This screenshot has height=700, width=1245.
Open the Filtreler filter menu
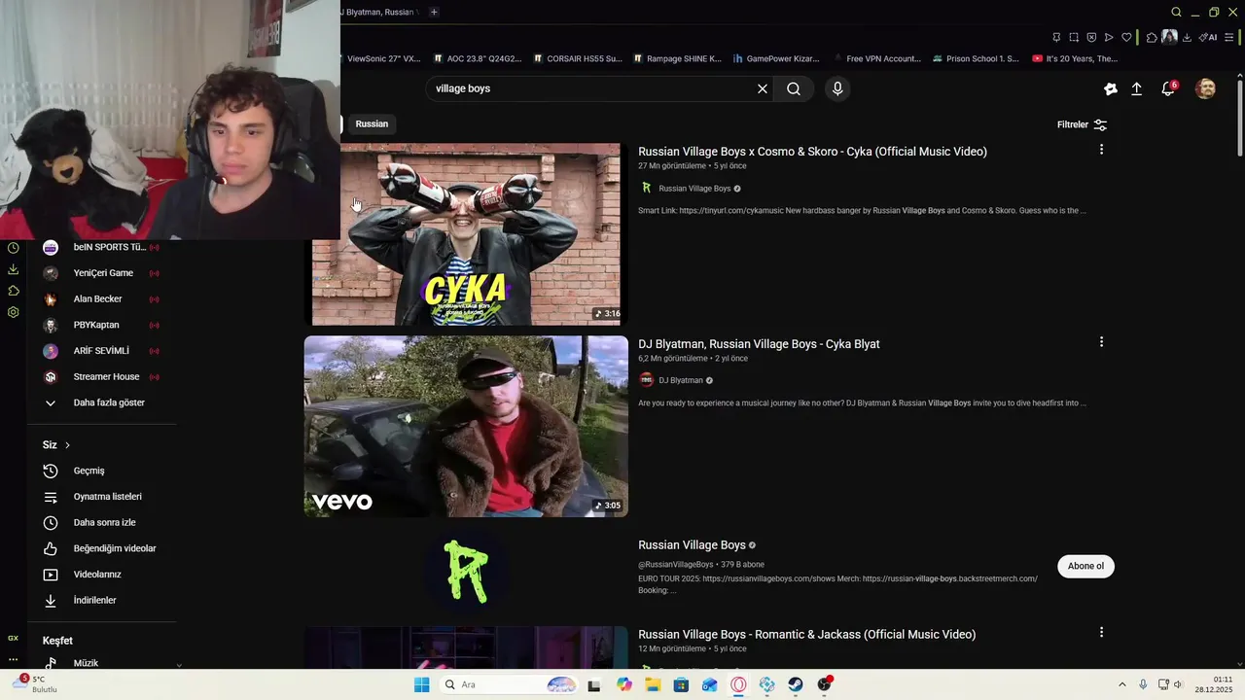coord(1082,124)
